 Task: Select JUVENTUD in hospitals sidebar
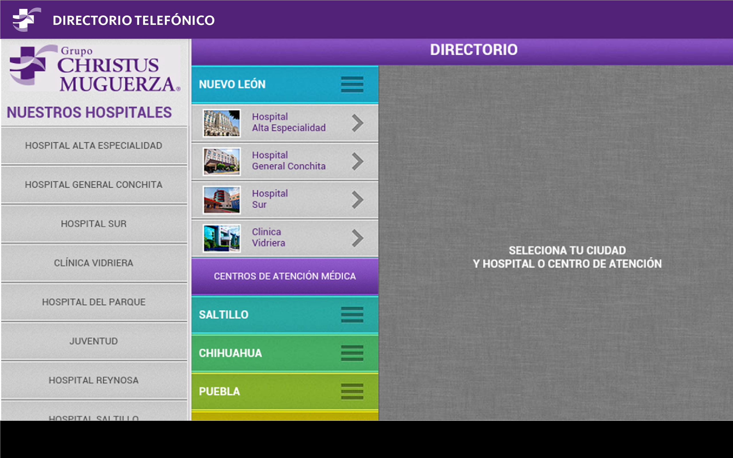[94, 341]
